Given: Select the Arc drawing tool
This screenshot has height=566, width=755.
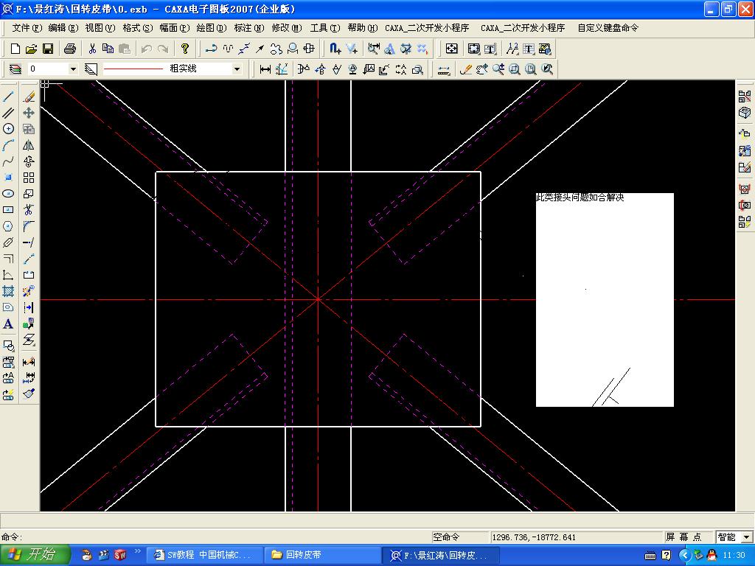Looking at the screenshot, I should tap(8, 145).
